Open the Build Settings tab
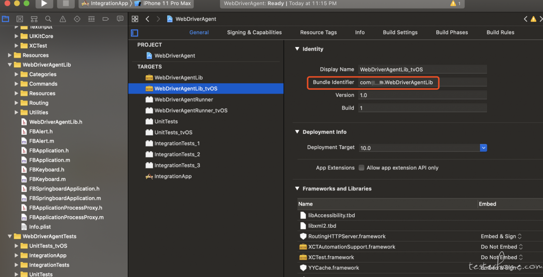 400,32
